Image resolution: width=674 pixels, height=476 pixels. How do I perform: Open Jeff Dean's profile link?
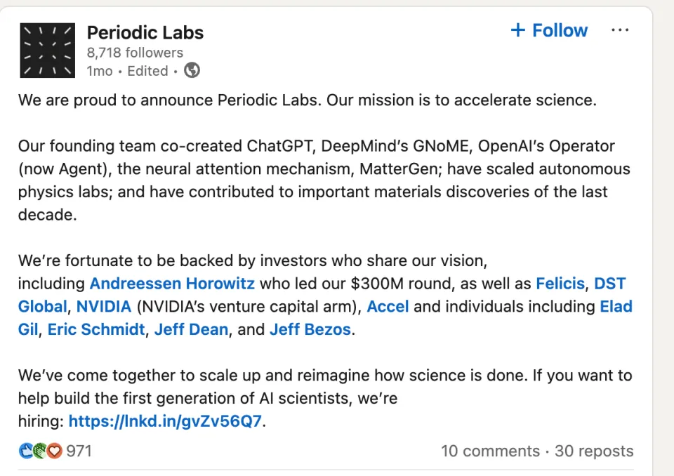click(x=191, y=329)
